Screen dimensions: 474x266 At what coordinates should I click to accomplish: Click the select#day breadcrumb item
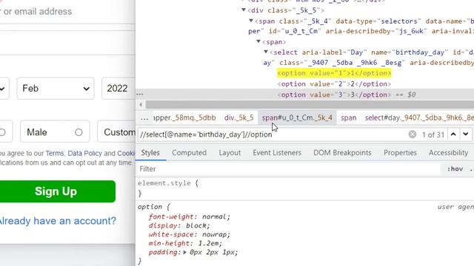click(419, 118)
